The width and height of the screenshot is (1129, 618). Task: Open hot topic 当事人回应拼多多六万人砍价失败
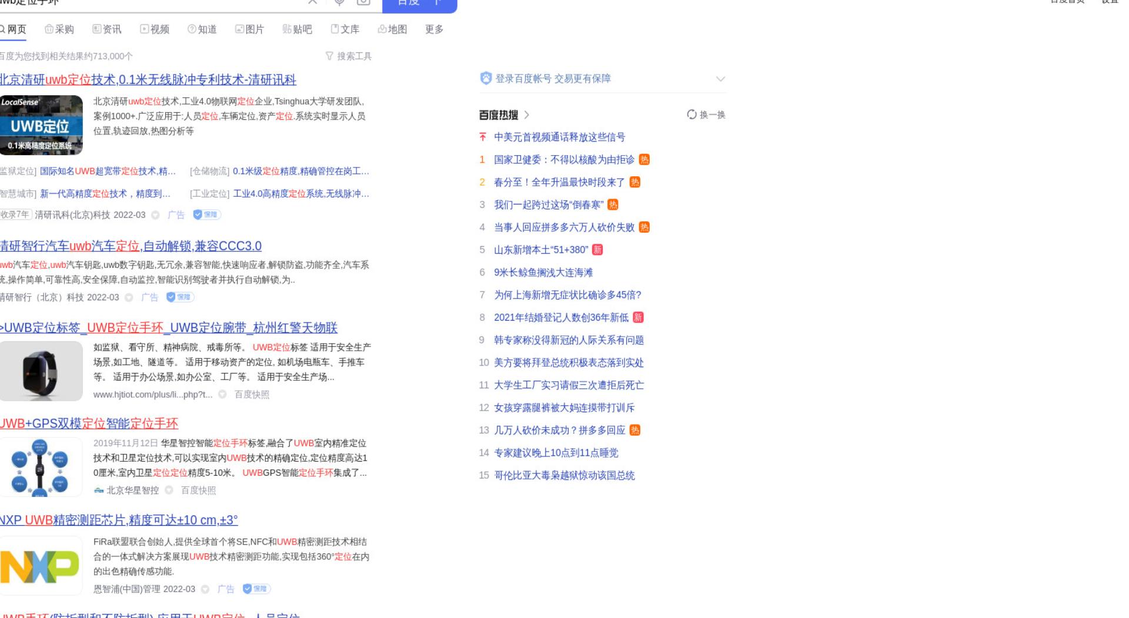coord(564,227)
